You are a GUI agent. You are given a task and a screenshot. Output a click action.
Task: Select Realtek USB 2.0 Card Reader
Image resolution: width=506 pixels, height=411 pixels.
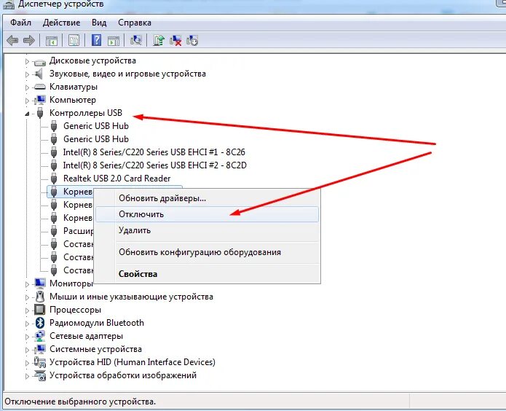[x=116, y=179]
